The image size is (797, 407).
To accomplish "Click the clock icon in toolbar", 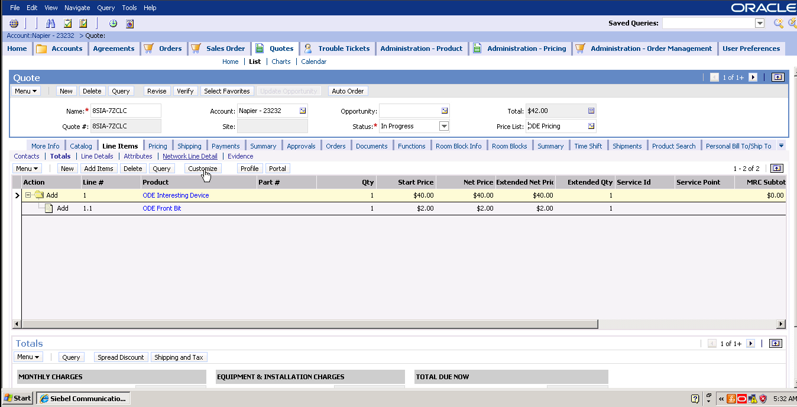I will (x=113, y=24).
